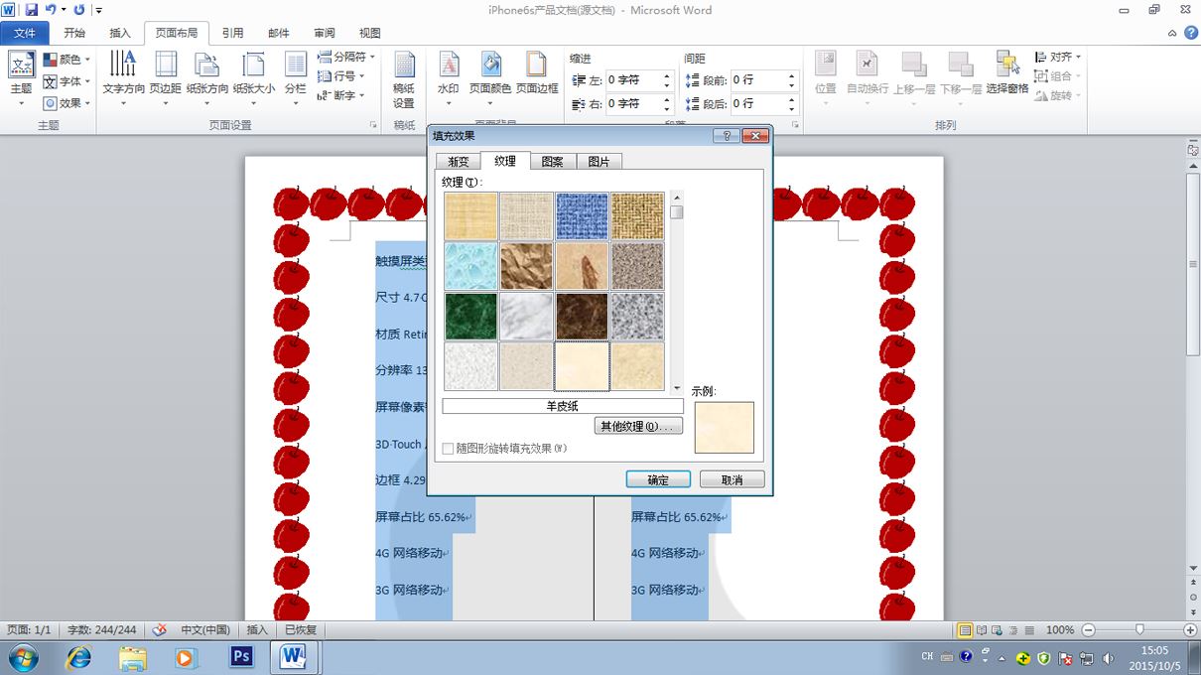
Task: Open the 主题 themes gallery
Action: (x=21, y=79)
